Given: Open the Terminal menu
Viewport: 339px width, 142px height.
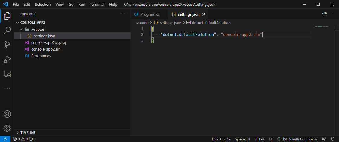Looking at the screenshot, I should pyautogui.click(x=97, y=4).
